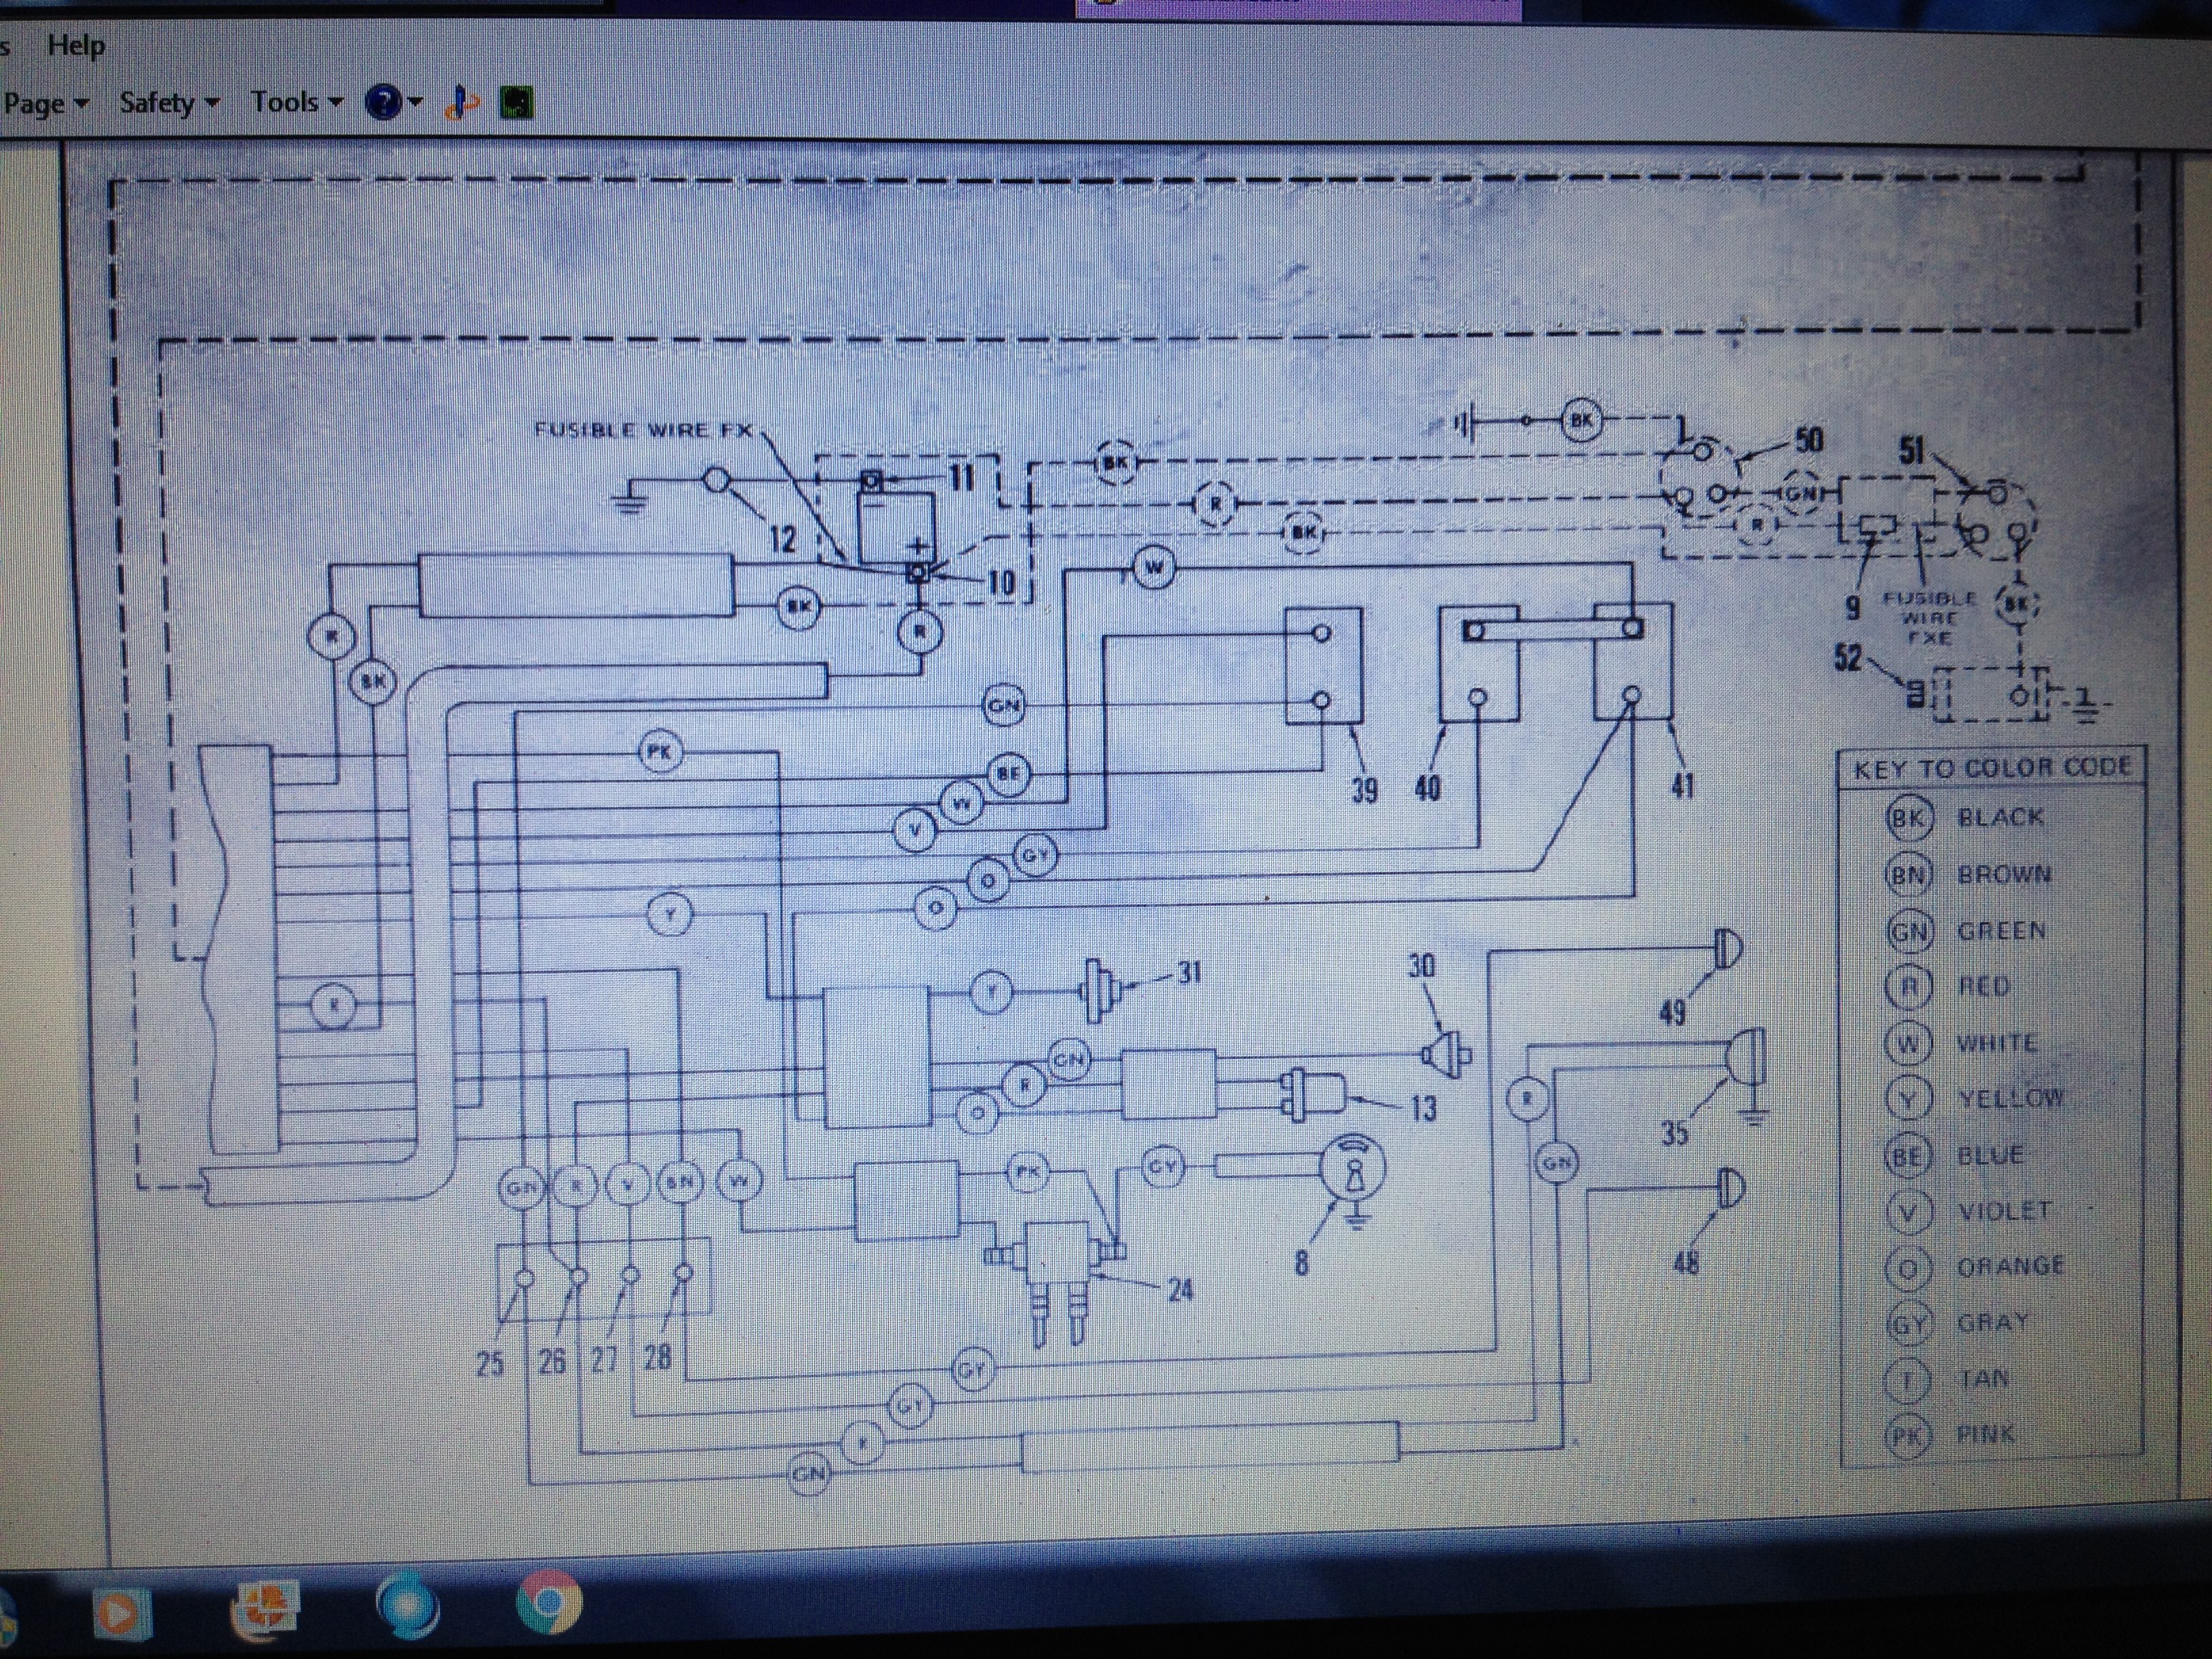
Task: Click component number 41 label
Action: (1683, 786)
